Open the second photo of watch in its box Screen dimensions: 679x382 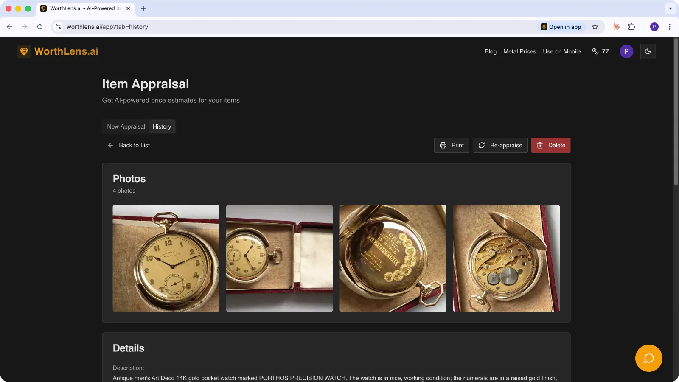click(x=280, y=258)
